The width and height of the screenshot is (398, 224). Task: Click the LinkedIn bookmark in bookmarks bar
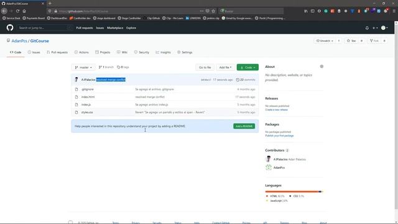[193, 18]
